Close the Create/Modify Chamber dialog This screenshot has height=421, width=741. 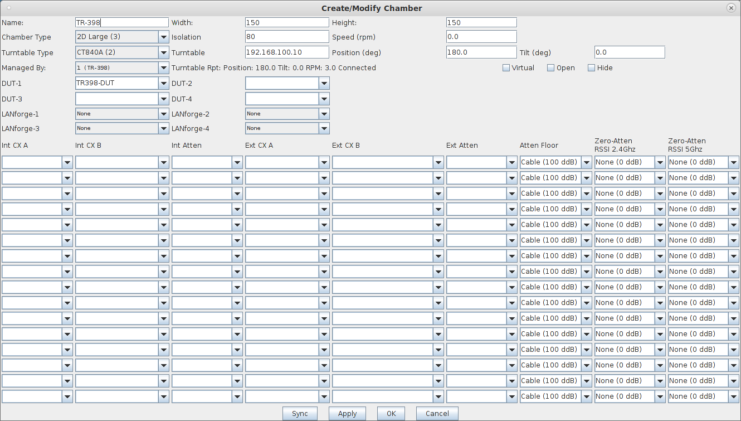[x=731, y=8]
